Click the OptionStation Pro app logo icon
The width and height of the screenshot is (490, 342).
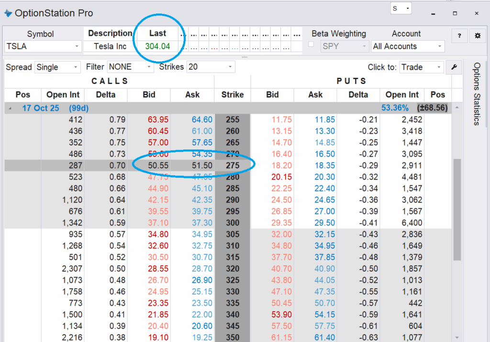(8, 13)
